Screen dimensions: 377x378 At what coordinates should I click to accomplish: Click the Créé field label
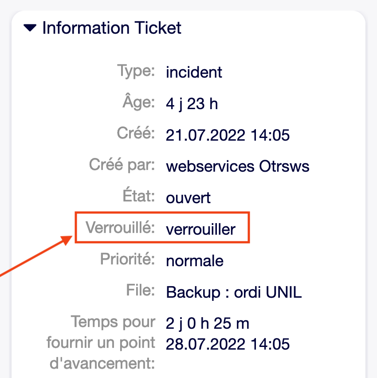[136, 134]
